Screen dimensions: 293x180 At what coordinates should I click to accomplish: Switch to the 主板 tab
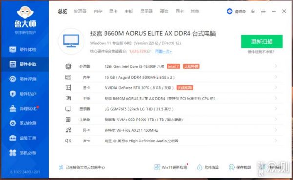pyautogui.click(x=129, y=11)
